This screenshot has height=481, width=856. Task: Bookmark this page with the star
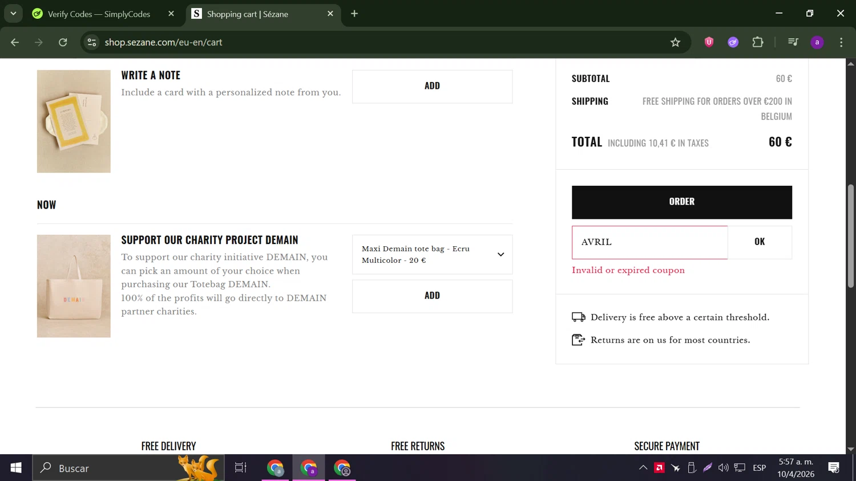tap(676, 42)
